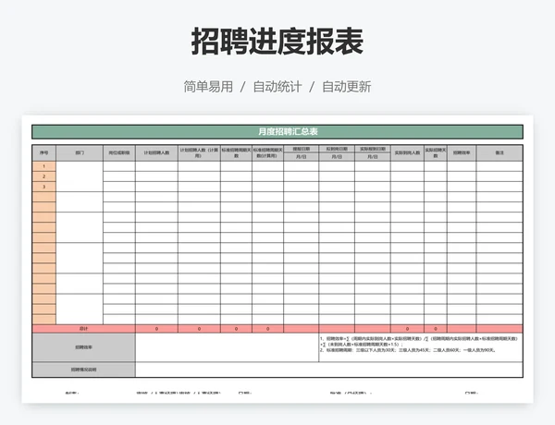The image size is (555, 425).
Task: Click the 总计 total row label
Action: [83, 329]
